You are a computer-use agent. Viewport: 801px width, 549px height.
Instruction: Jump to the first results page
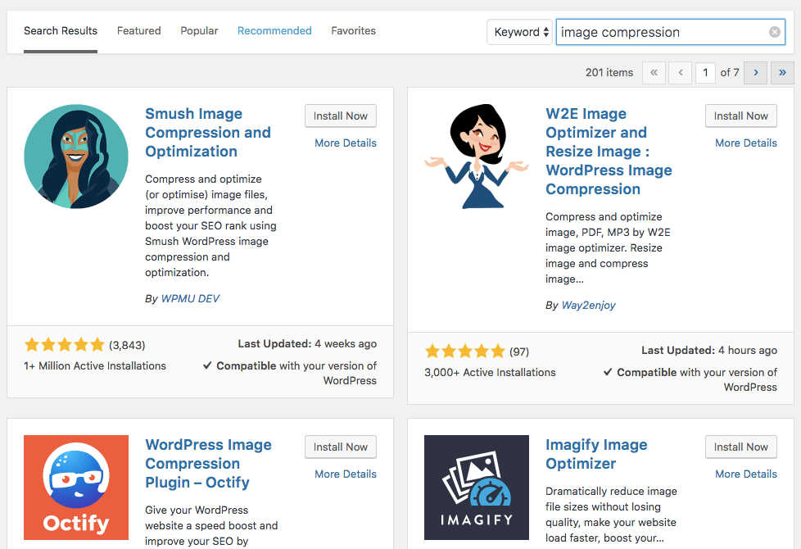point(654,73)
